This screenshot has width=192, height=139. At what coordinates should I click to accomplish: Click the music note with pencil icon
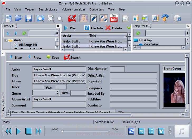155,18
